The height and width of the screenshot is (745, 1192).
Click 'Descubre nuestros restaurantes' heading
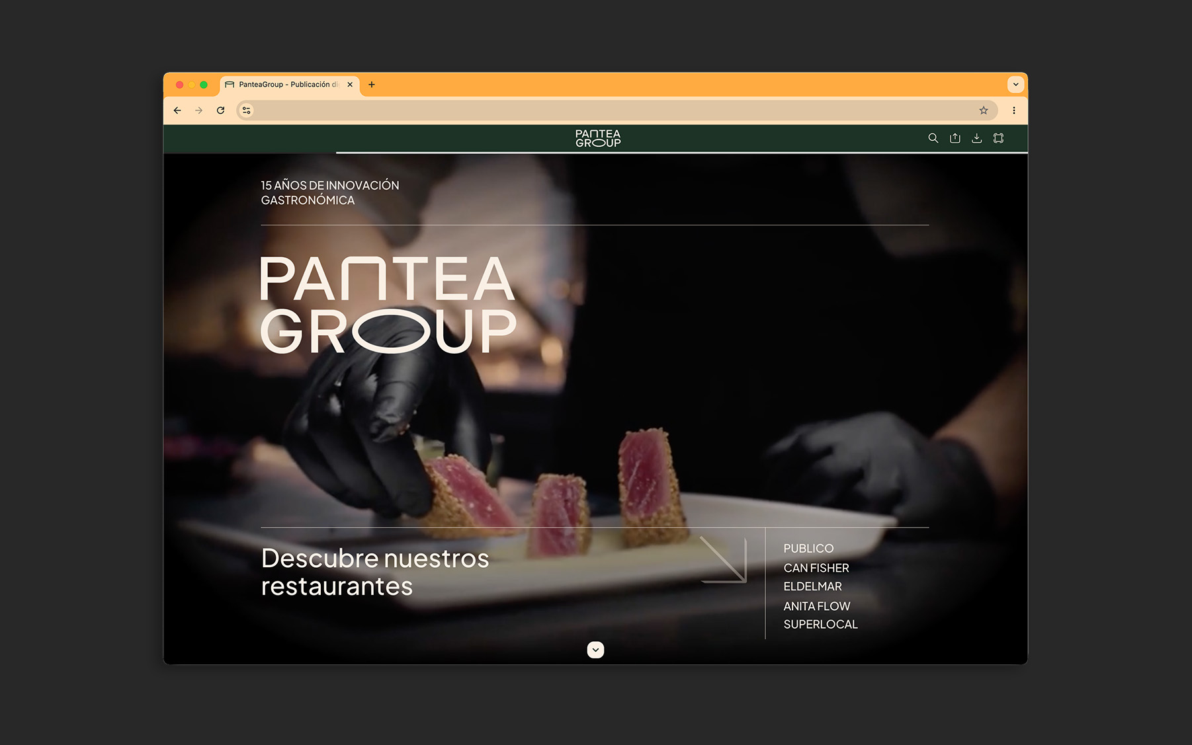pyautogui.click(x=375, y=572)
